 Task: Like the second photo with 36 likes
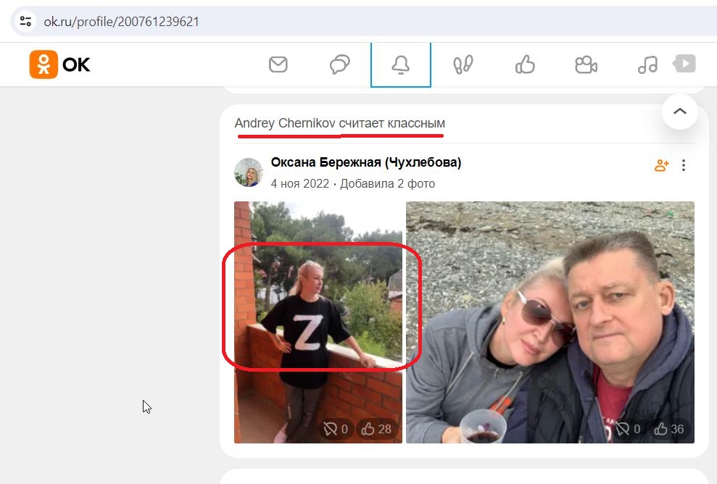pyautogui.click(x=669, y=429)
